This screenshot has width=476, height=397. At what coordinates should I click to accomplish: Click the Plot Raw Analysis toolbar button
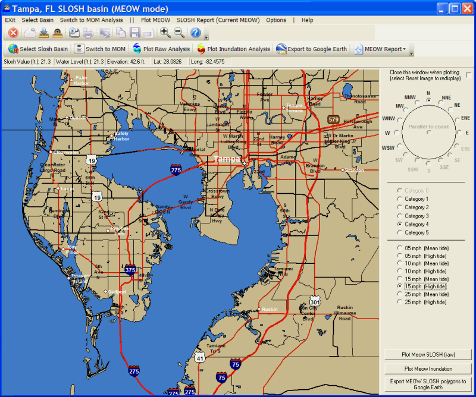(x=161, y=49)
